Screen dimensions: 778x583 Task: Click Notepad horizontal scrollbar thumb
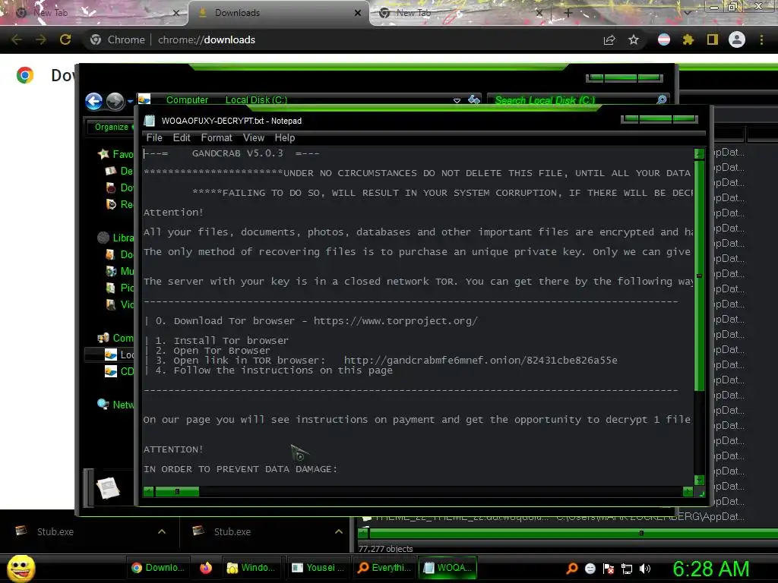pyautogui.click(x=177, y=491)
